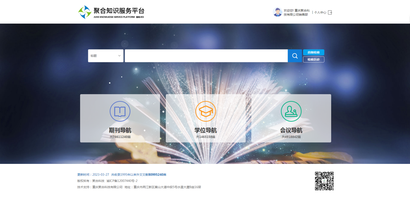This screenshot has height=201, width=410.
Task: Open the 标题 search field dropdown
Action: [x=105, y=56]
